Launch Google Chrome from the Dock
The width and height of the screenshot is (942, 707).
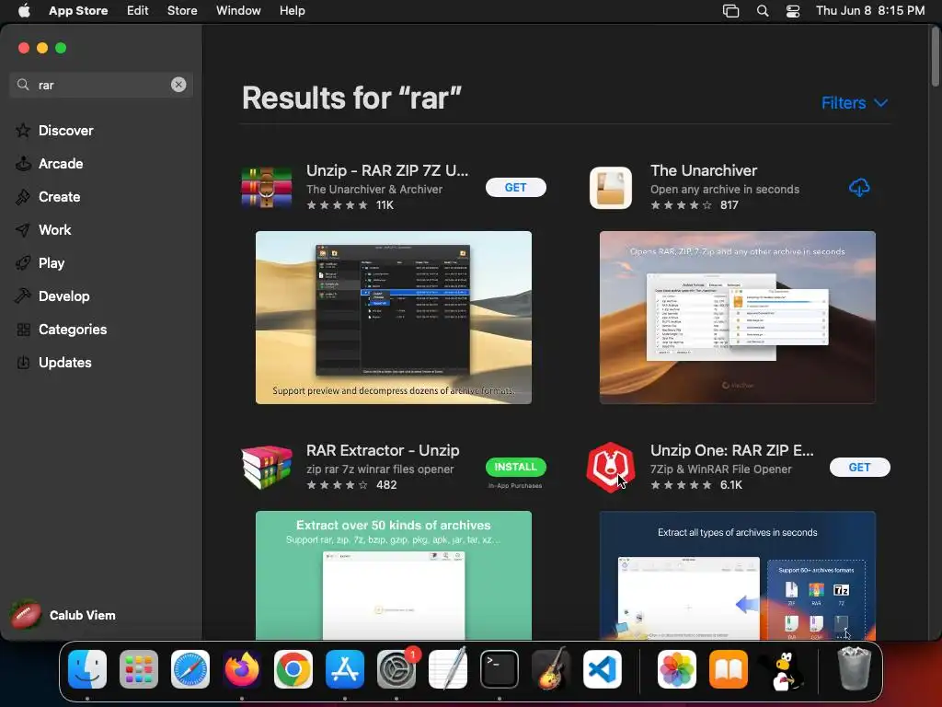point(293,669)
